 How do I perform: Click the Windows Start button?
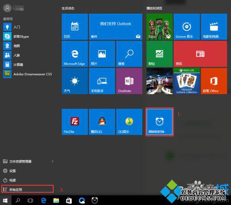click(x=5, y=200)
